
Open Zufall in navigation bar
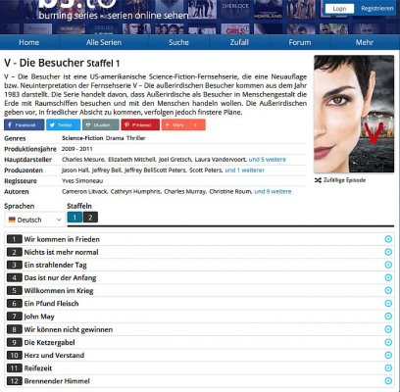239,42
